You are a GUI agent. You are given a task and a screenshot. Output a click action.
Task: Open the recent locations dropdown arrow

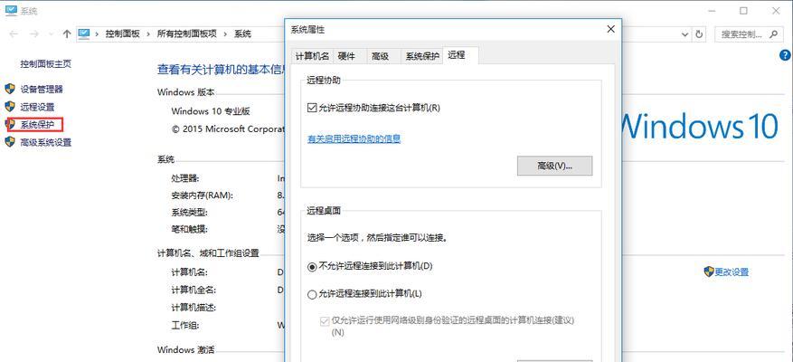pyautogui.click(x=51, y=34)
